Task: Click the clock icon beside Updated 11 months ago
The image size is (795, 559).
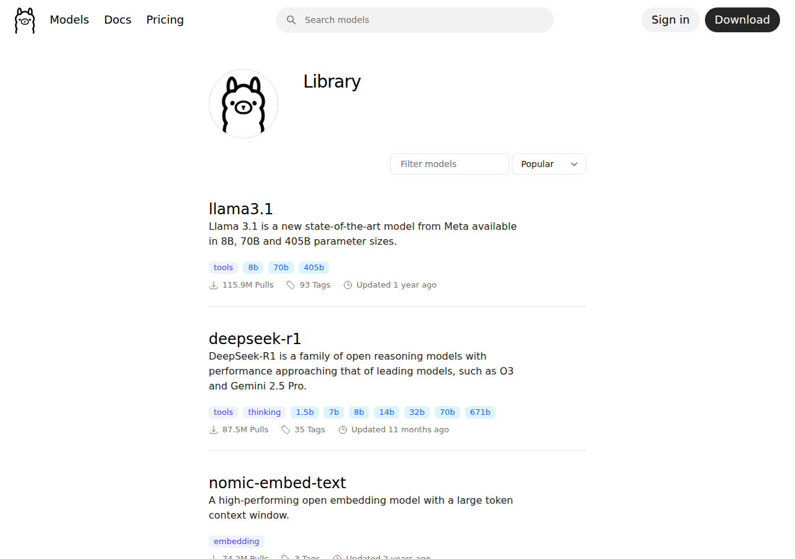Action: pyautogui.click(x=343, y=430)
